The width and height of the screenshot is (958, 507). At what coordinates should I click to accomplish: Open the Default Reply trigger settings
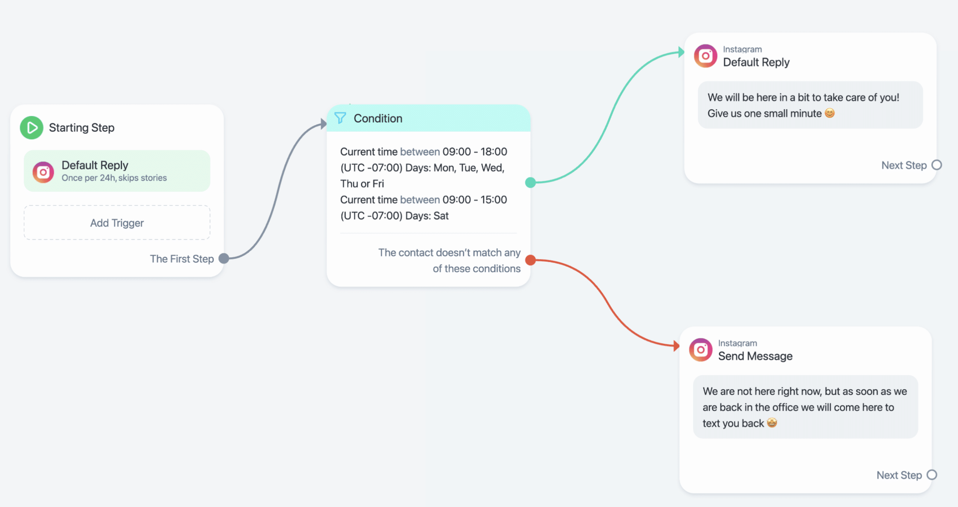pos(117,171)
